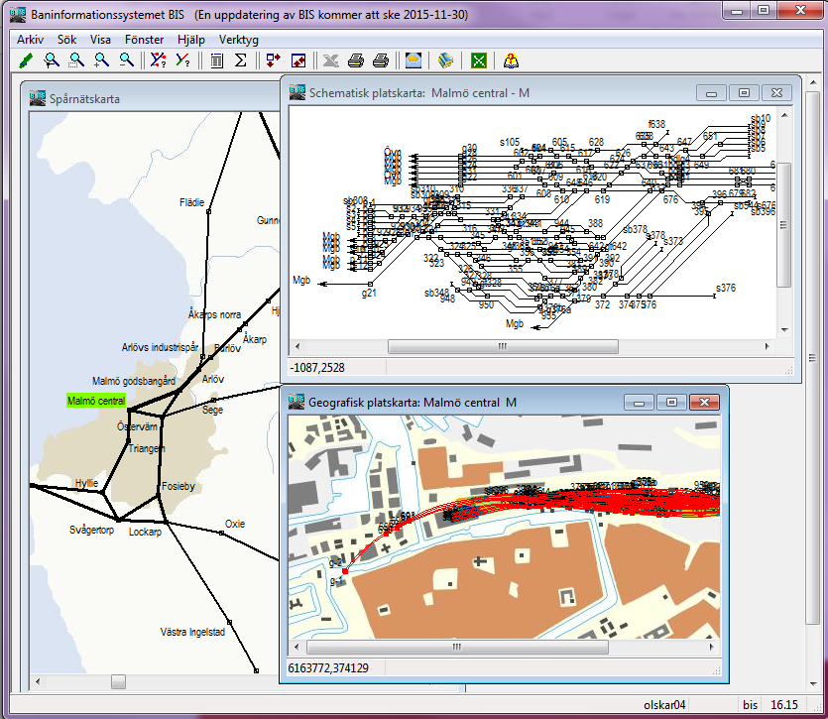Open the list report icon
The height and width of the screenshot is (719, 828).
(x=216, y=60)
